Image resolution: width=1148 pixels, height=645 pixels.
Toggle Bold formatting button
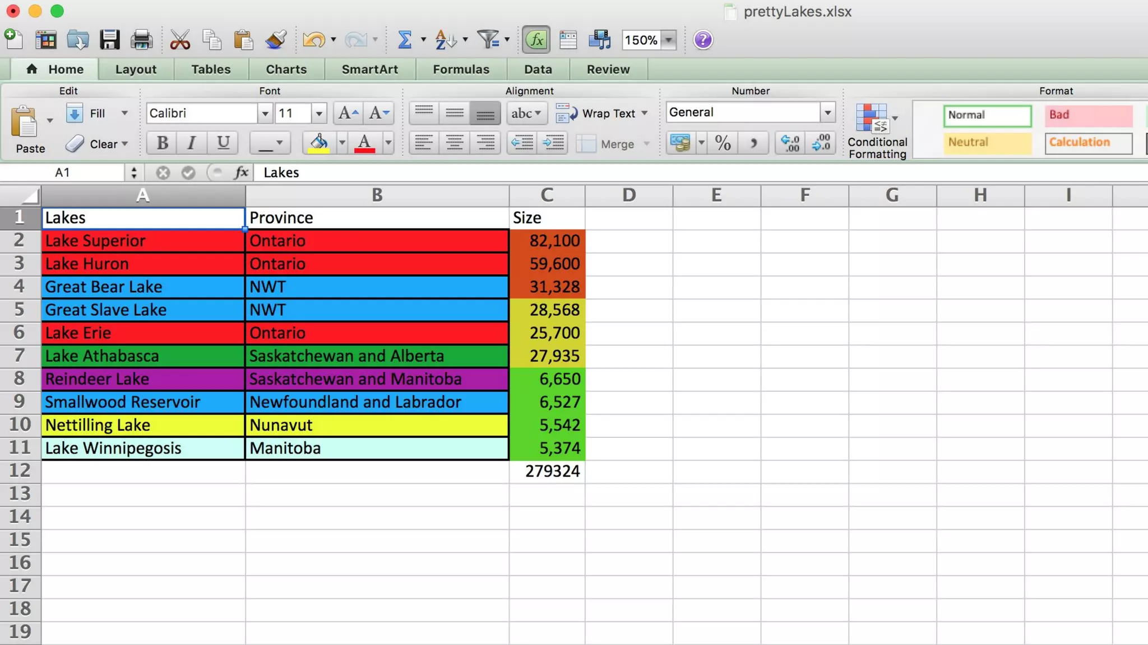[162, 143]
